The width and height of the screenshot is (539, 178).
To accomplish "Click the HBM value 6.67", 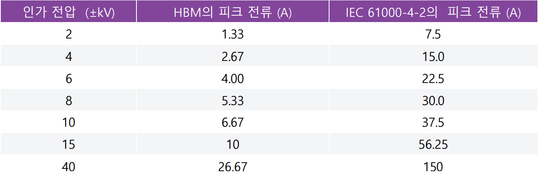I will click(x=233, y=122).
